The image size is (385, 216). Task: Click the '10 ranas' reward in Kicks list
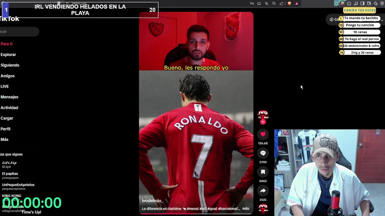pos(360,32)
